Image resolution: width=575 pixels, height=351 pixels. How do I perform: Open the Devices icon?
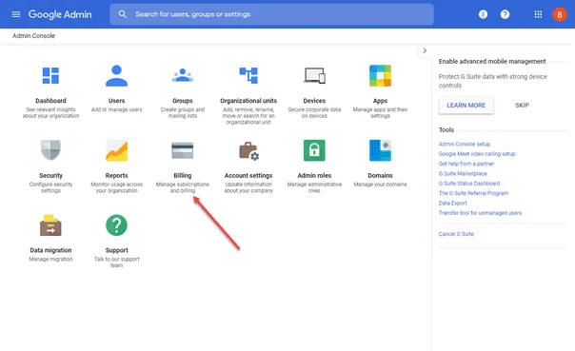click(x=314, y=75)
